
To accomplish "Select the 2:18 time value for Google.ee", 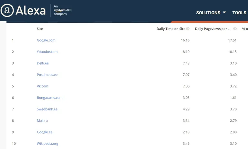I will click(186, 132).
